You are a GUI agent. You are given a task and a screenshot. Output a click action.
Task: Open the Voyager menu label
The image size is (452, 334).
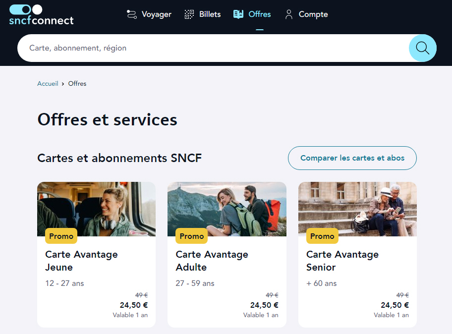point(156,14)
